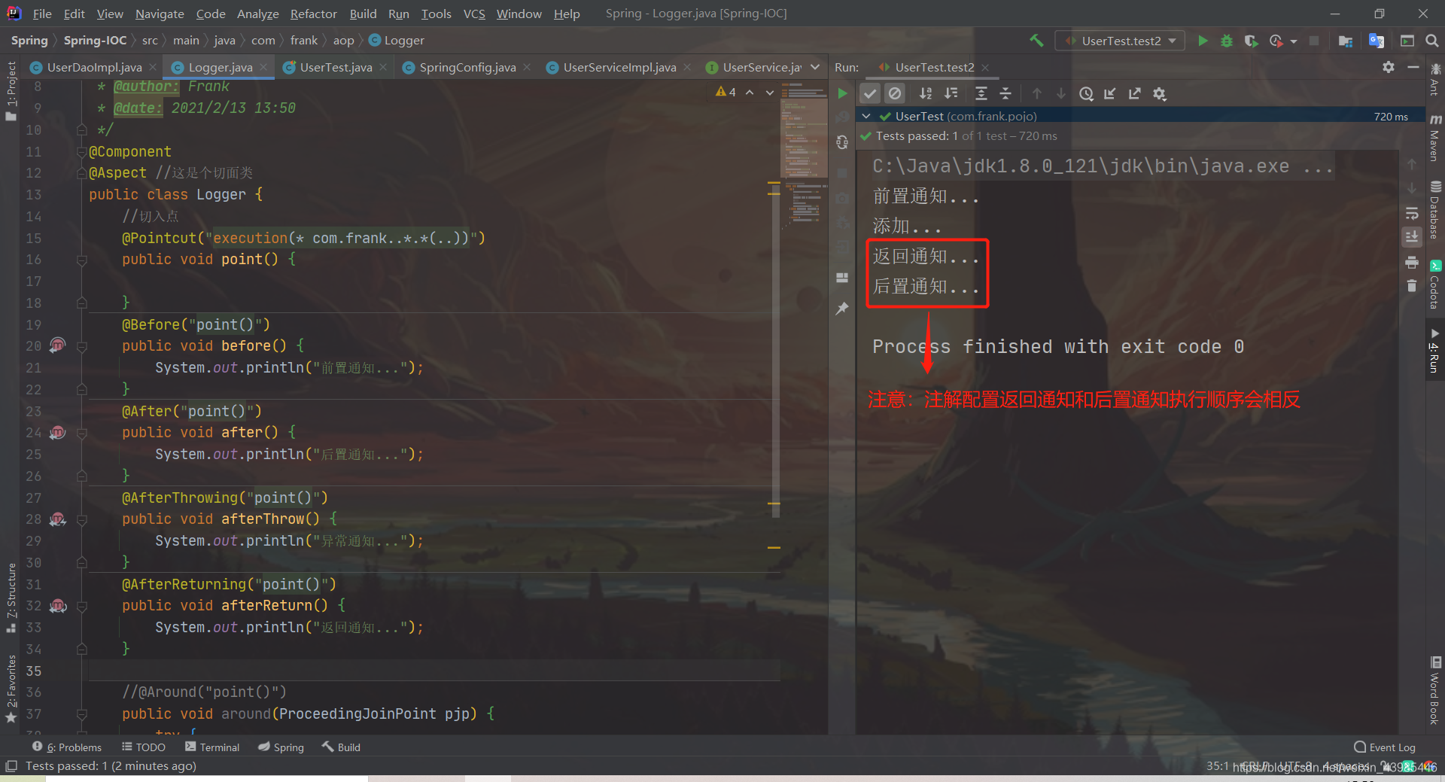Open the TODO tool window

click(x=144, y=747)
